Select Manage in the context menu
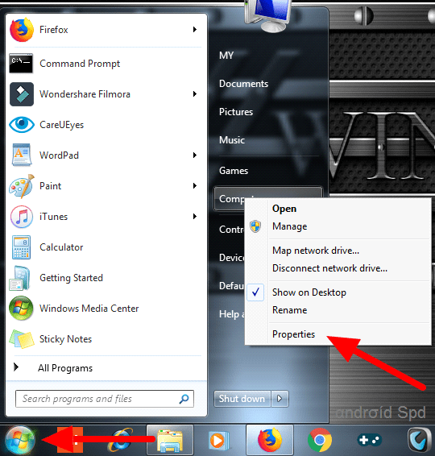 click(x=290, y=226)
